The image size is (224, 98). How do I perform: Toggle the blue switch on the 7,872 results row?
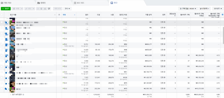coord(7,78)
